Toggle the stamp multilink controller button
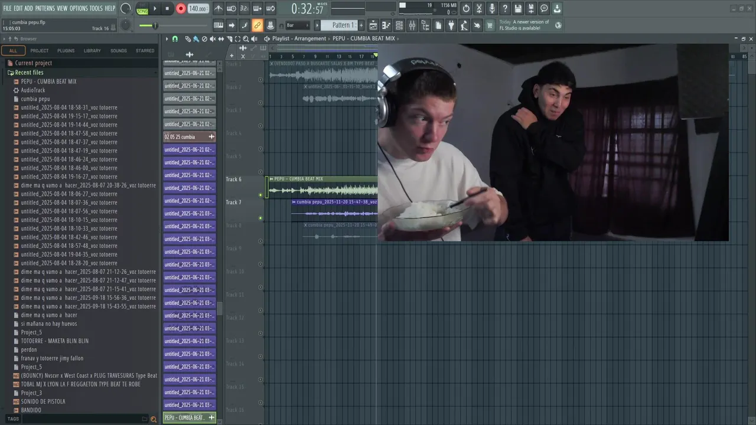The height and width of the screenshot is (425, 756). [270, 25]
